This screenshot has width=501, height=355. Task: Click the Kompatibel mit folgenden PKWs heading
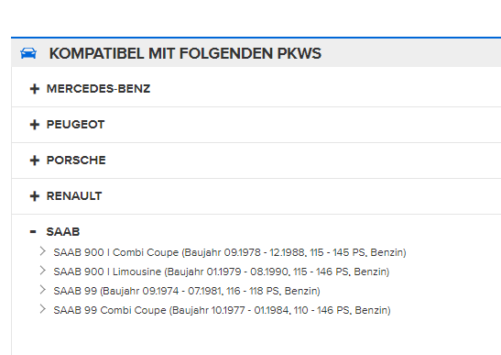click(x=185, y=53)
